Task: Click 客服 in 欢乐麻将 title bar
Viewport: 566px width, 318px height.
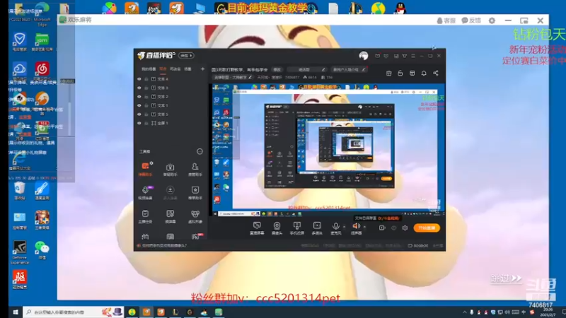Action: (x=446, y=20)
